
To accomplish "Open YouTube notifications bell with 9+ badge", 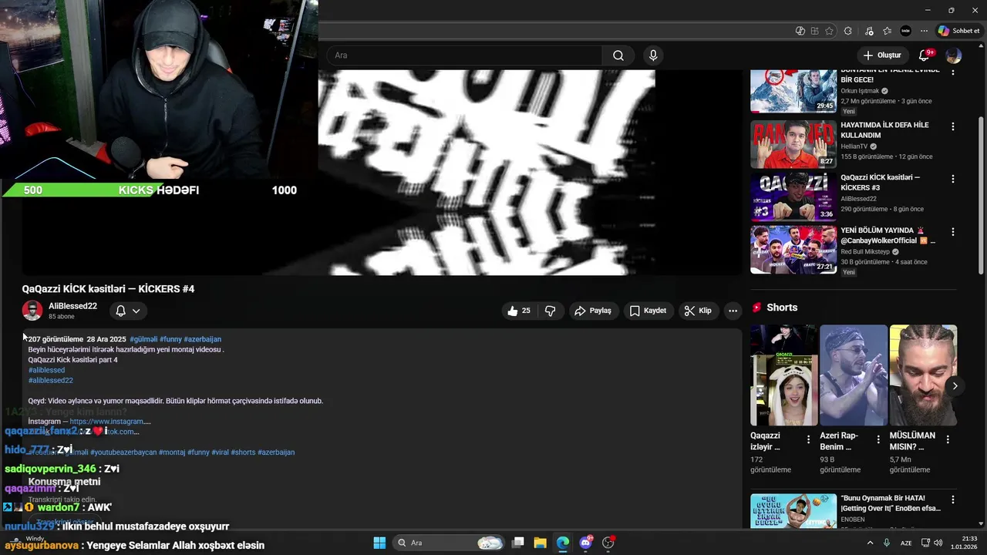I will [924, 55].
